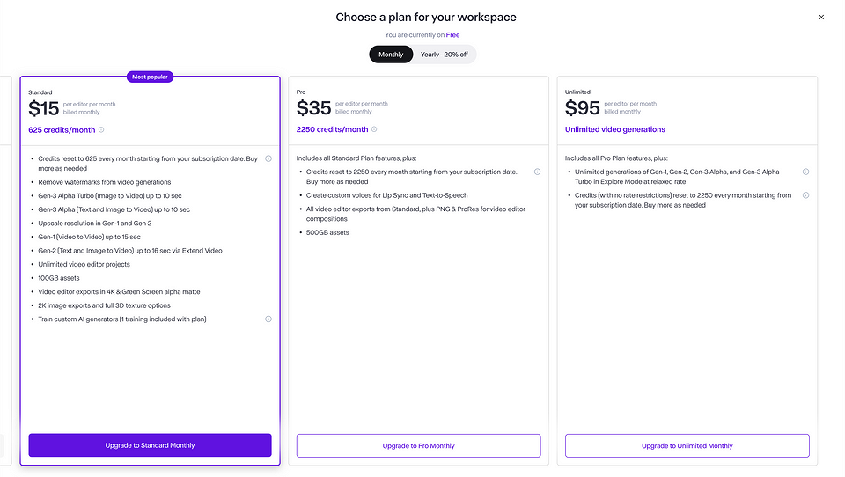Screen dimensions: 845x477
Task: Click info icon next to 2250 credits/month
Action: pyautogui.click(x=375, y=129)
